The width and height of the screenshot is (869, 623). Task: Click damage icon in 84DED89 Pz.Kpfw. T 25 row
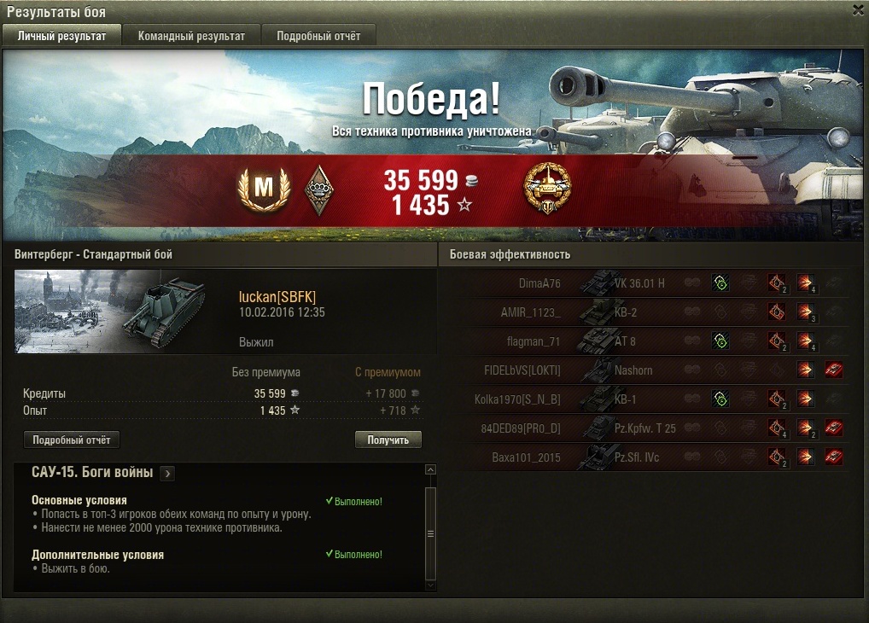(x=805, y=428)
